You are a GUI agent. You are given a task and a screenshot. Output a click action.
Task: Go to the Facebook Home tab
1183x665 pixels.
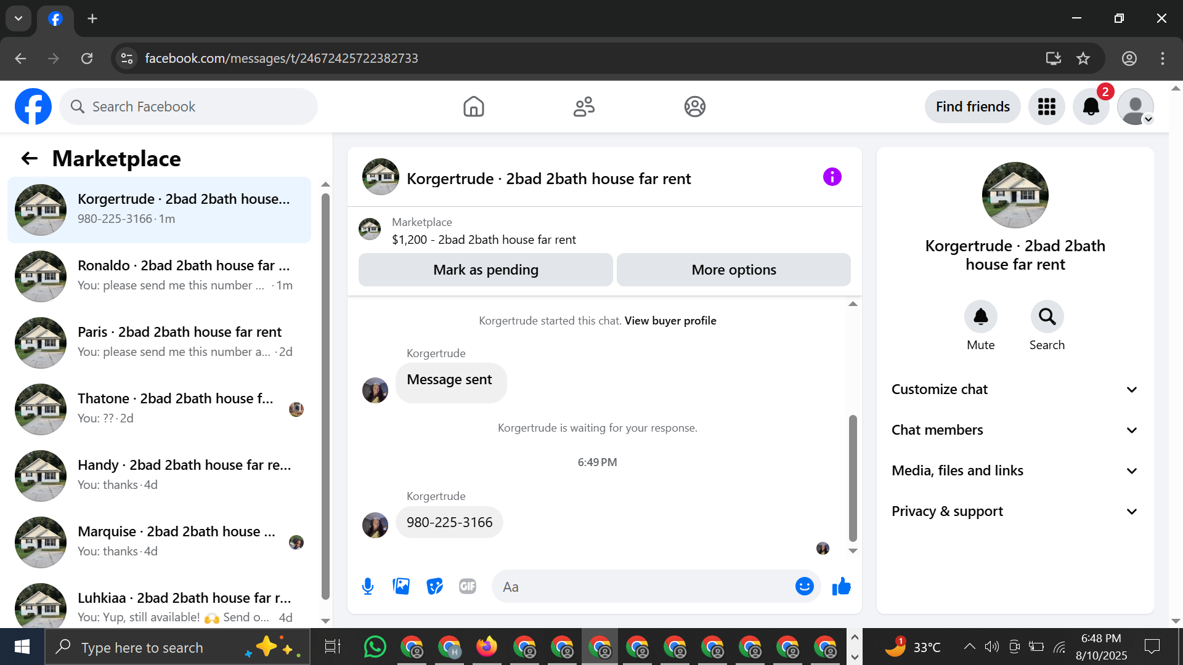click(473, 107)
